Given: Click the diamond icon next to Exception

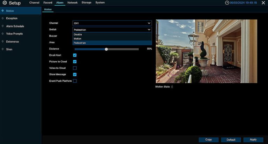Looking at the screenshot, I should (x=2, y=18).
